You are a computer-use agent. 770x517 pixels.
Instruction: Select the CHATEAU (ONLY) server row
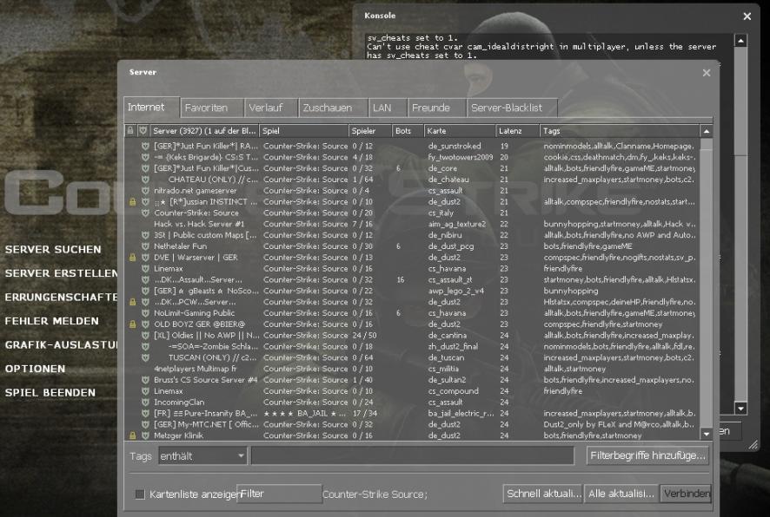coord(412,180)
